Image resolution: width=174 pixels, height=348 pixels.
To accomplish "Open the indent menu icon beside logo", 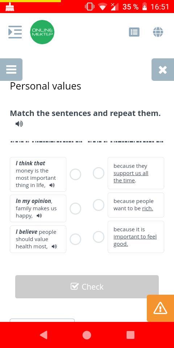I will 15,32.
